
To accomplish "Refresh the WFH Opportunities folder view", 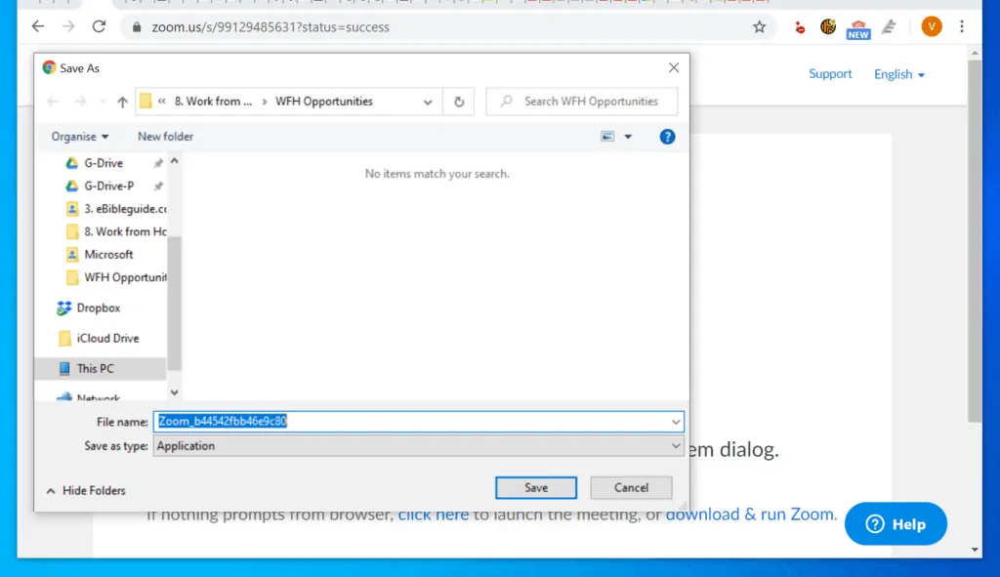I will [459, 102].
